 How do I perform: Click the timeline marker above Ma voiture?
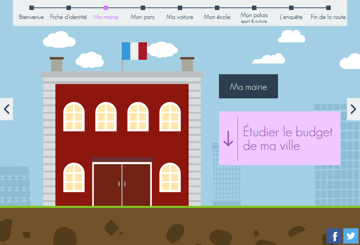pos(180,8)
